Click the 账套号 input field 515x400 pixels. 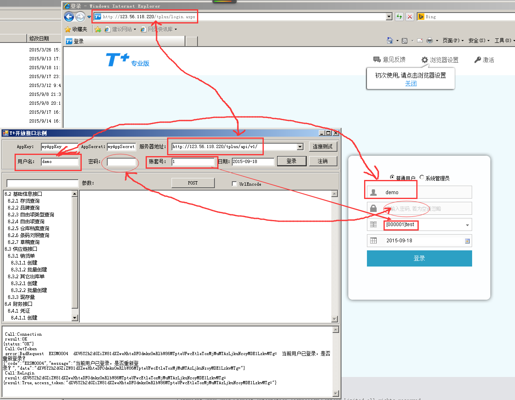coord(193,162)
